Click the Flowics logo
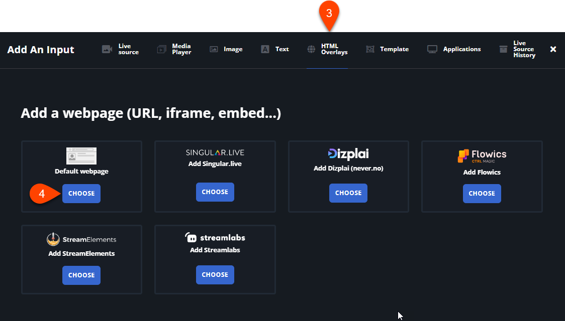The width and height of the screenshot is (565, 321). pos(482,156)
